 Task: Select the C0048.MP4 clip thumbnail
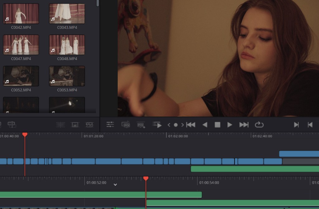67,45
